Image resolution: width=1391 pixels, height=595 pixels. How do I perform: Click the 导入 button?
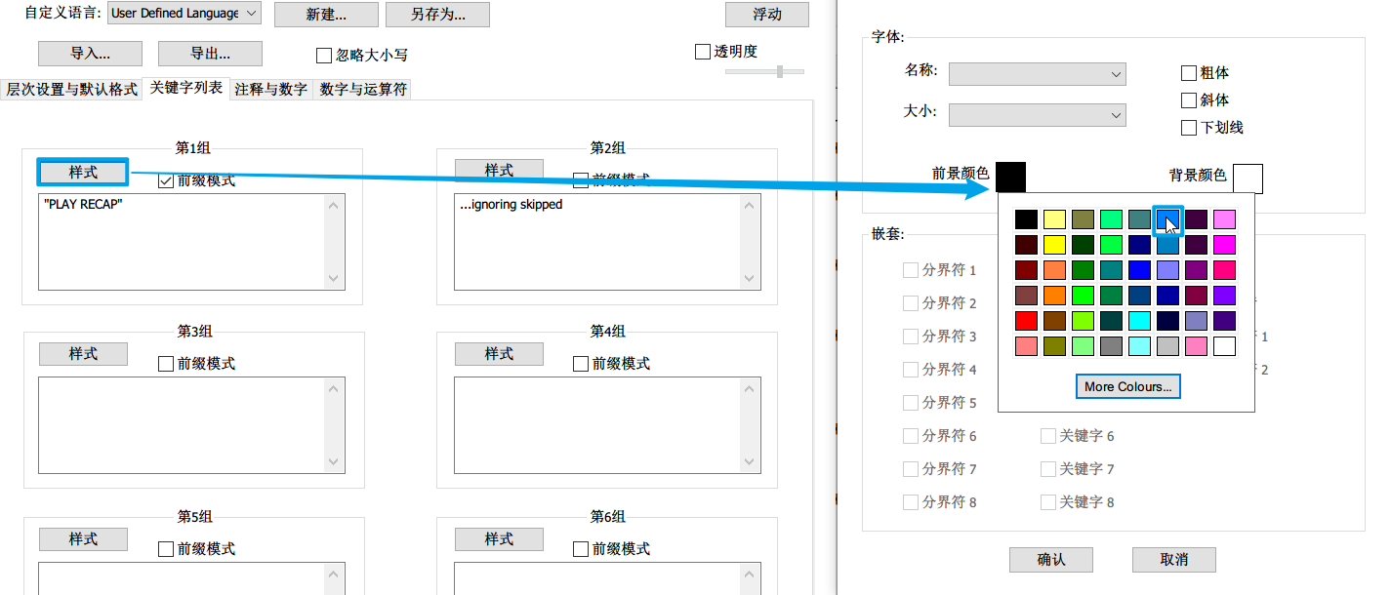pyautogui.click(x=92, y=53)
